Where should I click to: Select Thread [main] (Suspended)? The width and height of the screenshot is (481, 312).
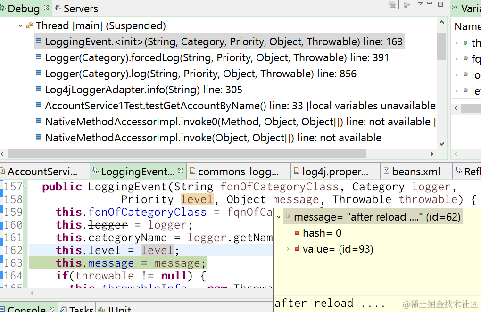[x=100, y=26]
